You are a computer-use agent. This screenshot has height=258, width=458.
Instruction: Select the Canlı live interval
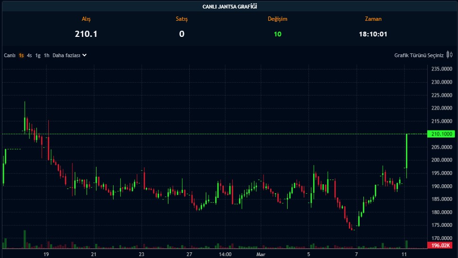tap(10, 55)
